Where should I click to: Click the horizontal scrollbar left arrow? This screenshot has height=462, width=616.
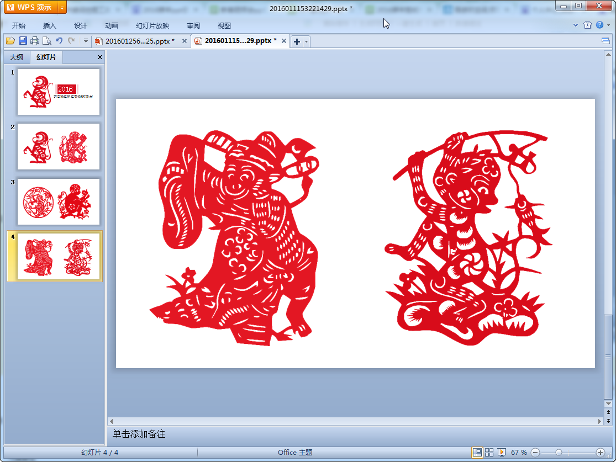coord(112,421)
